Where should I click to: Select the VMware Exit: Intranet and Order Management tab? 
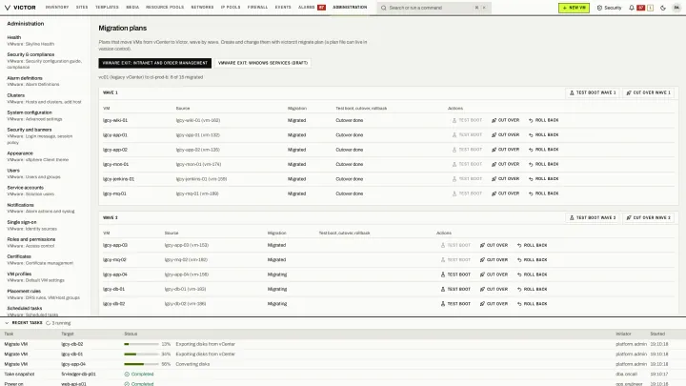(x=155, y=63)
